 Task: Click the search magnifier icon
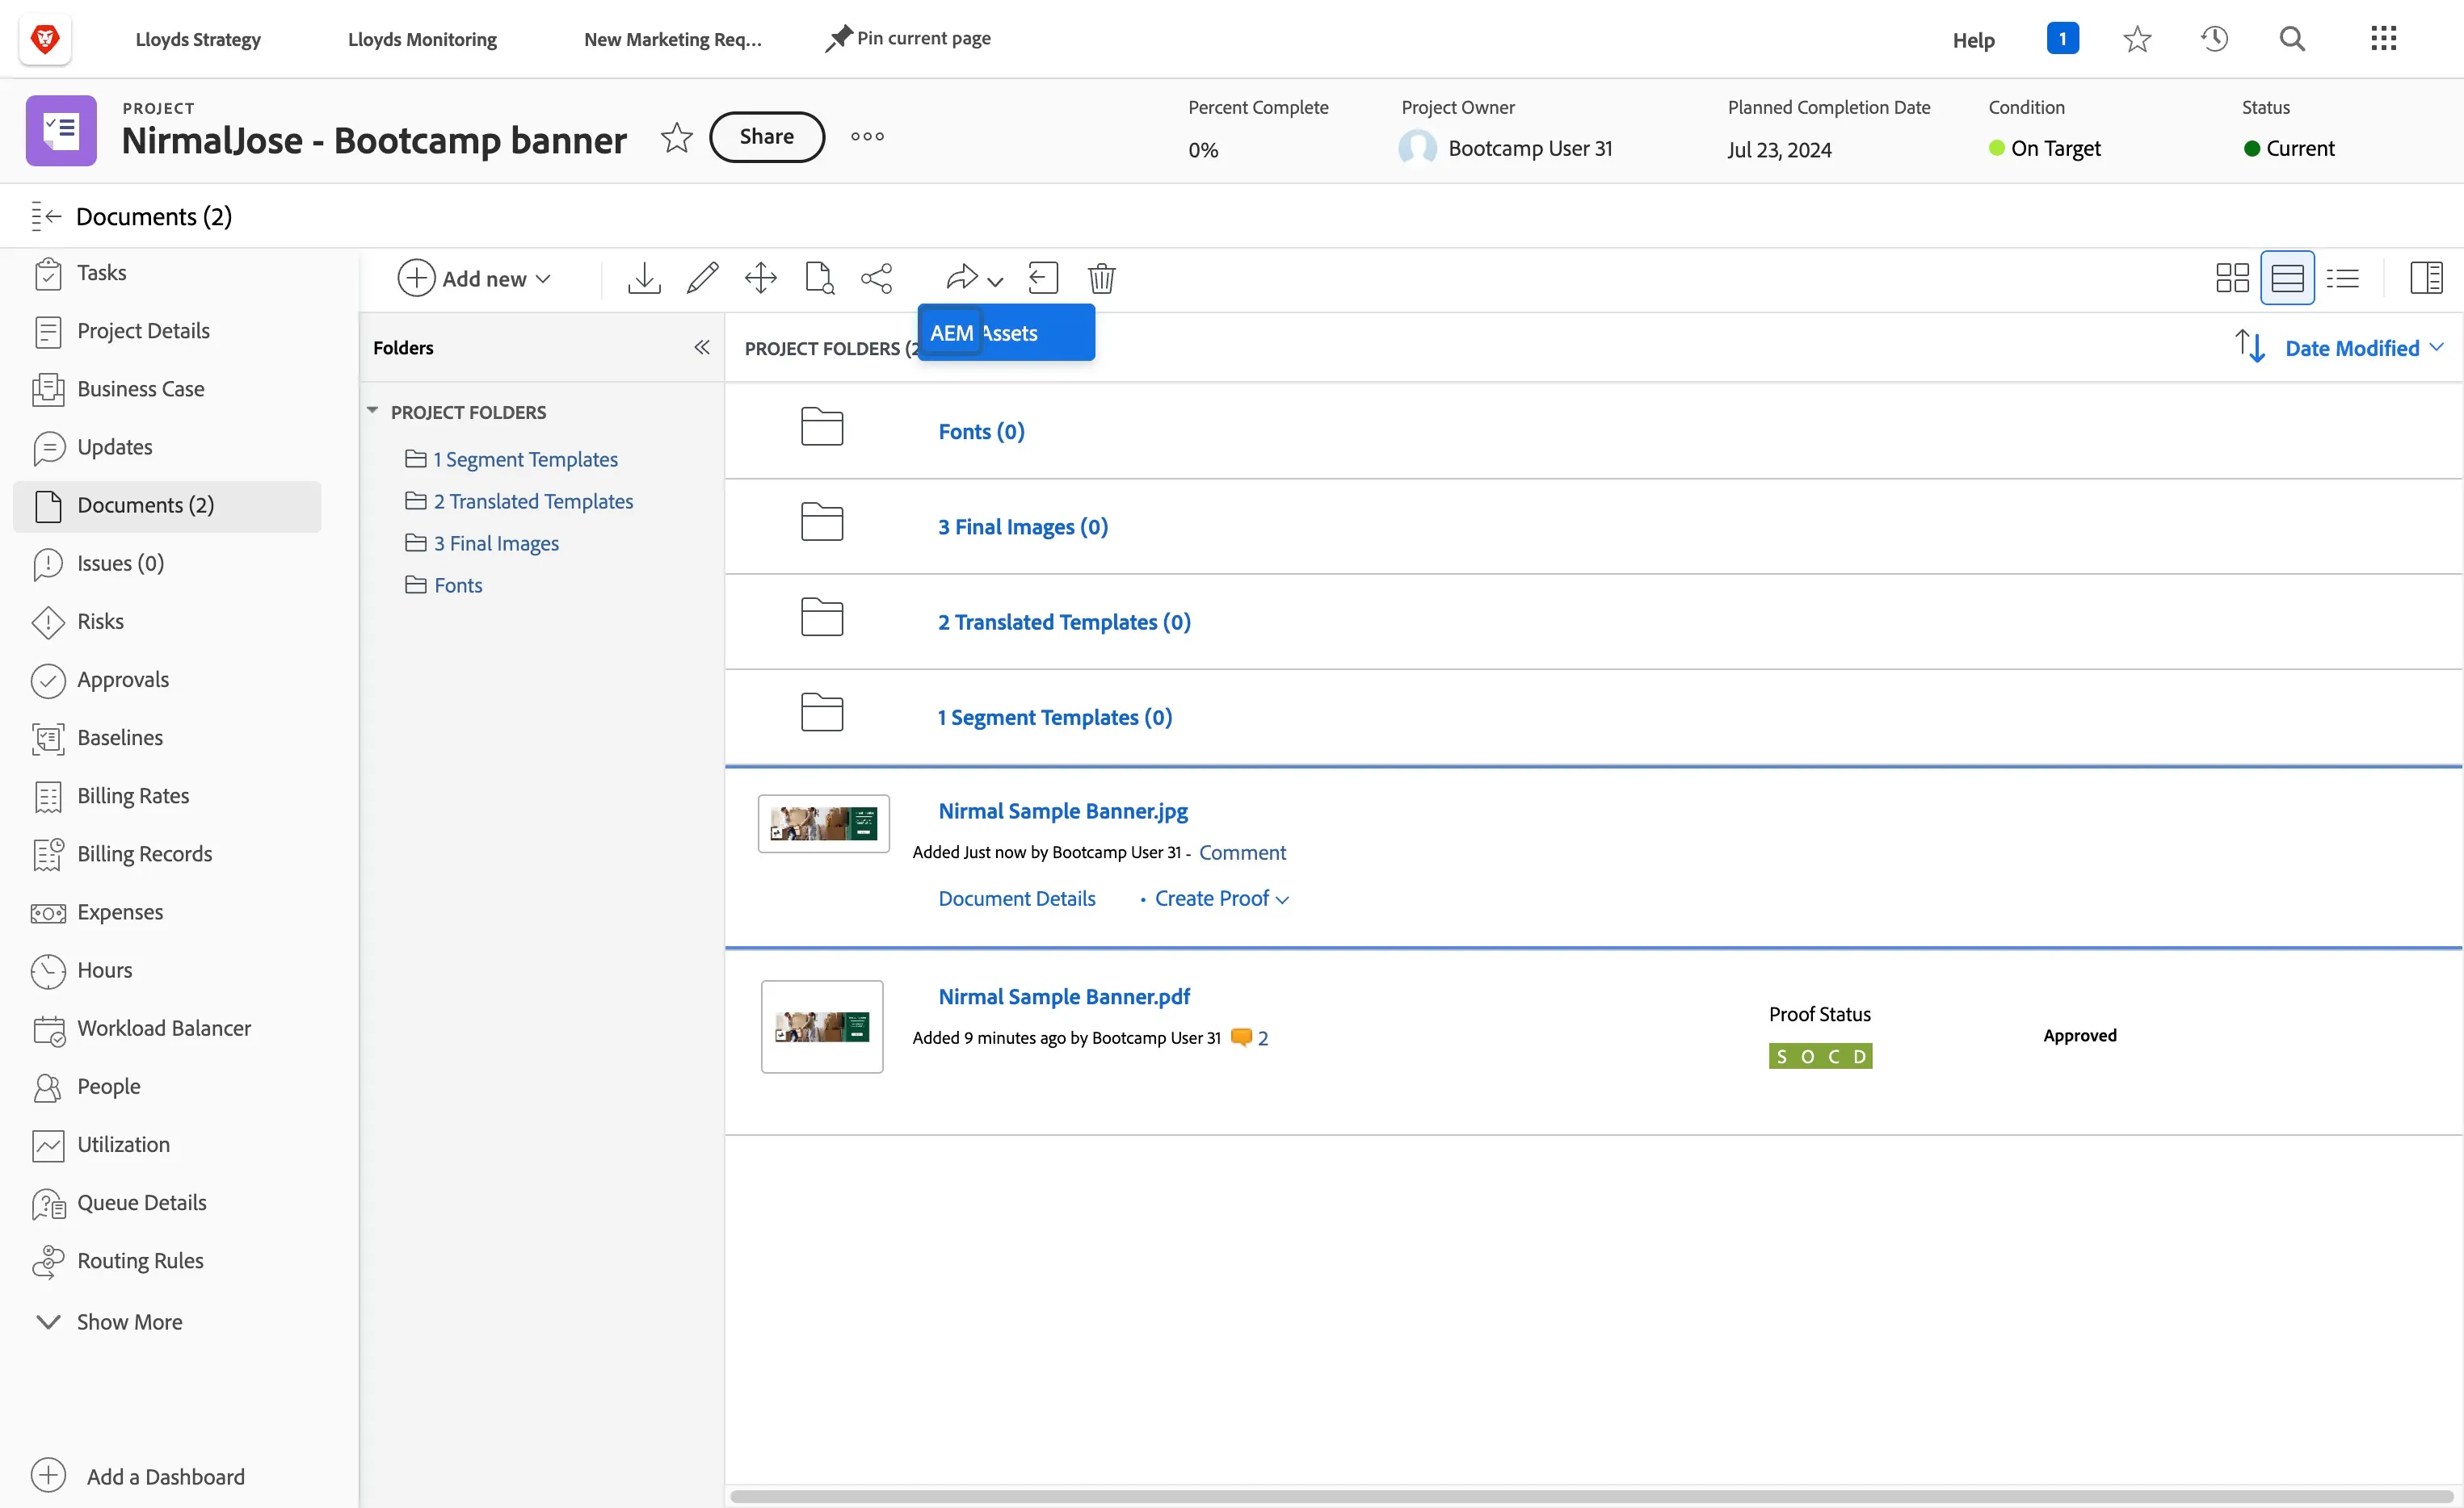(2292, 39)
